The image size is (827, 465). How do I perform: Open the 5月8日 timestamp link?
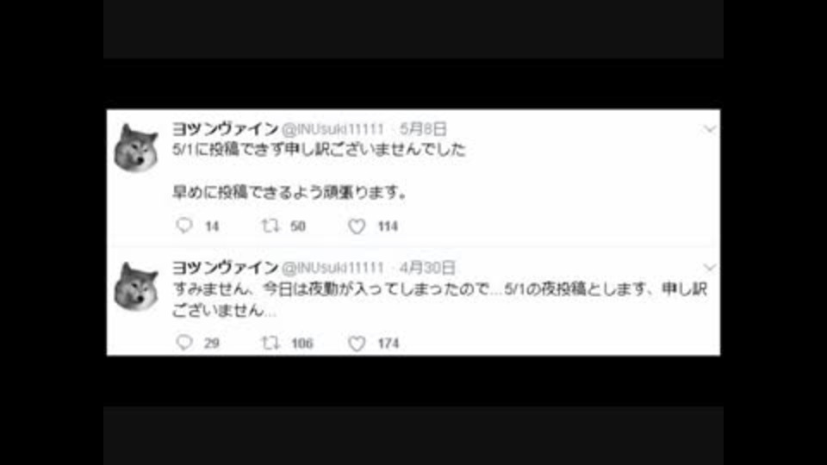tap(423, 128)
